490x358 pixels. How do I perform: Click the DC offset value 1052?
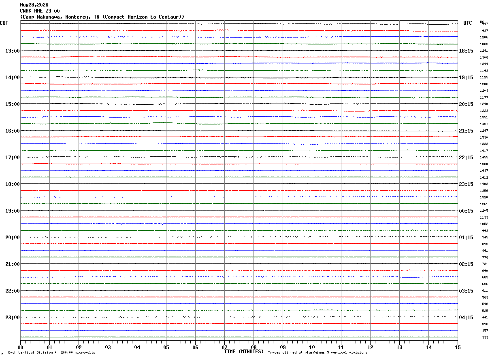coord(484,224)
